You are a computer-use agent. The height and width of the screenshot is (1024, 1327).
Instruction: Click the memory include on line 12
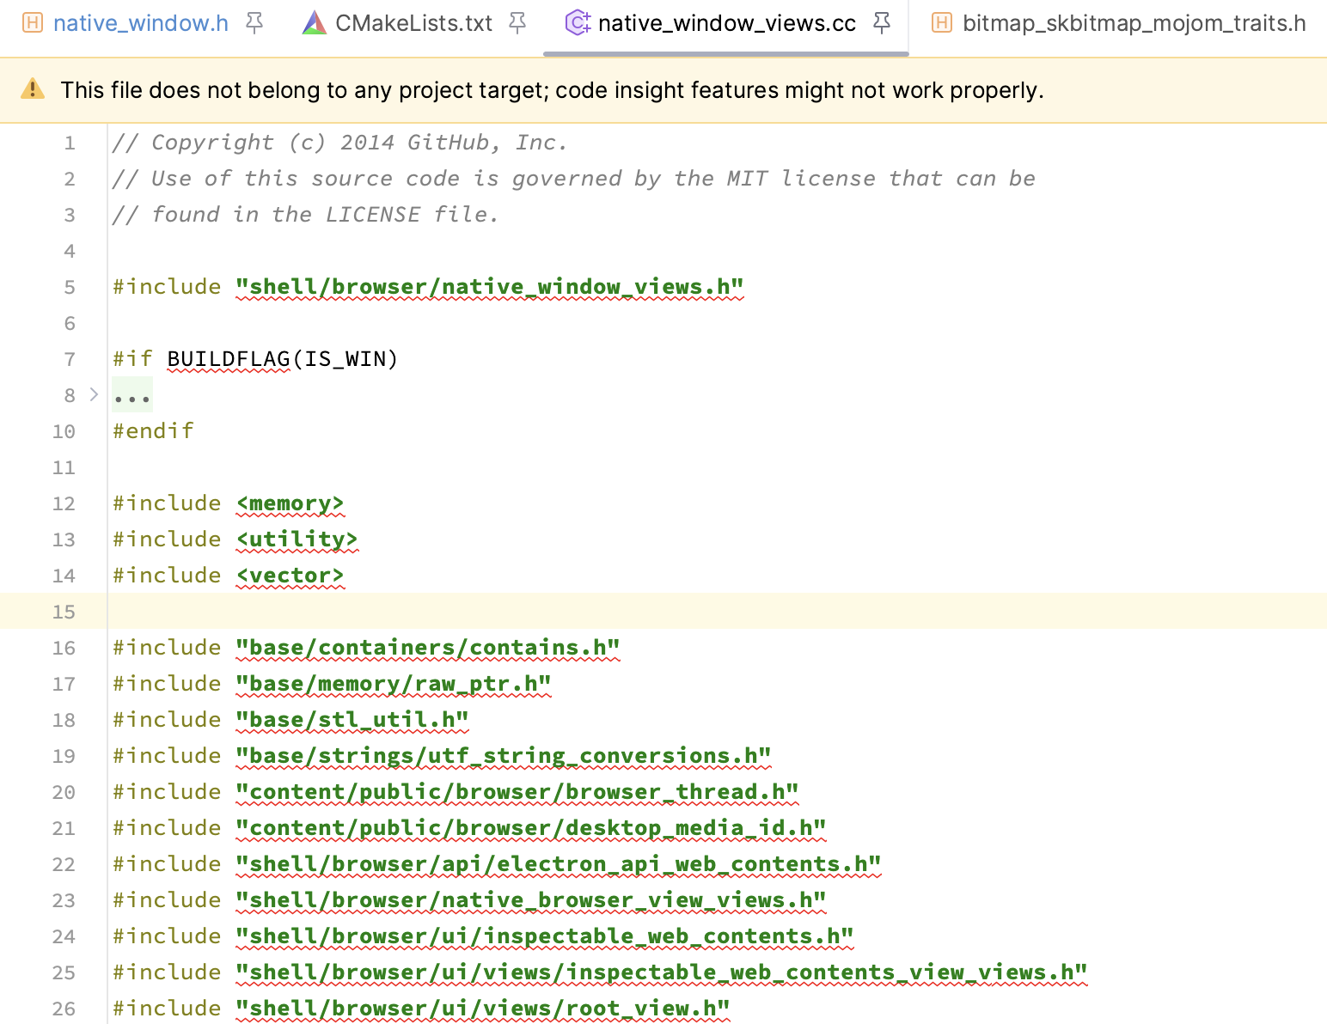290,503
